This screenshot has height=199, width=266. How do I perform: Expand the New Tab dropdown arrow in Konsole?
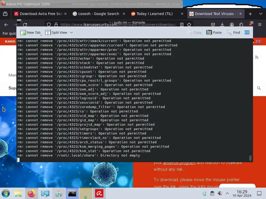click(x=41, y=35)
